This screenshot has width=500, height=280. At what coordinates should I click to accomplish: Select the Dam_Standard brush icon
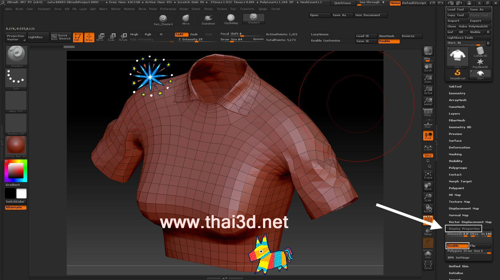click(163, 20)
